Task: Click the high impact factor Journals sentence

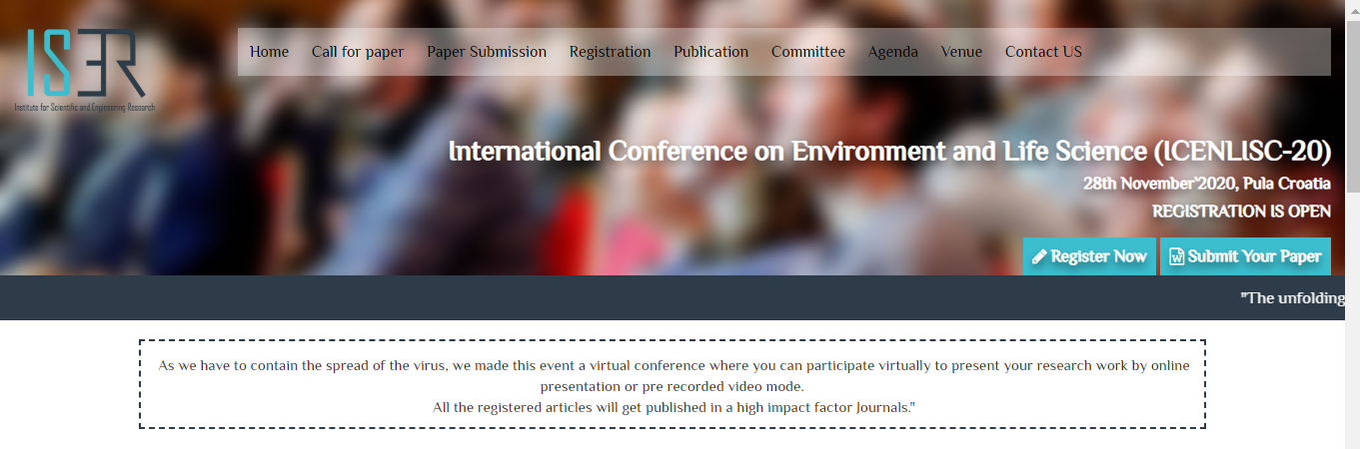Action: pos(674,407)
